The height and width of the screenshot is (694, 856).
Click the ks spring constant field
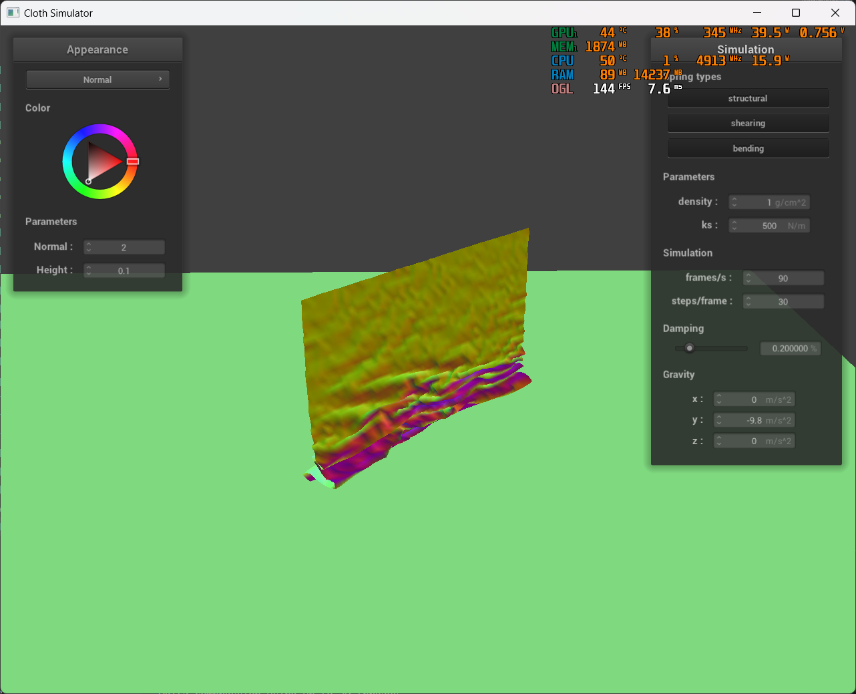coord(769,226)
